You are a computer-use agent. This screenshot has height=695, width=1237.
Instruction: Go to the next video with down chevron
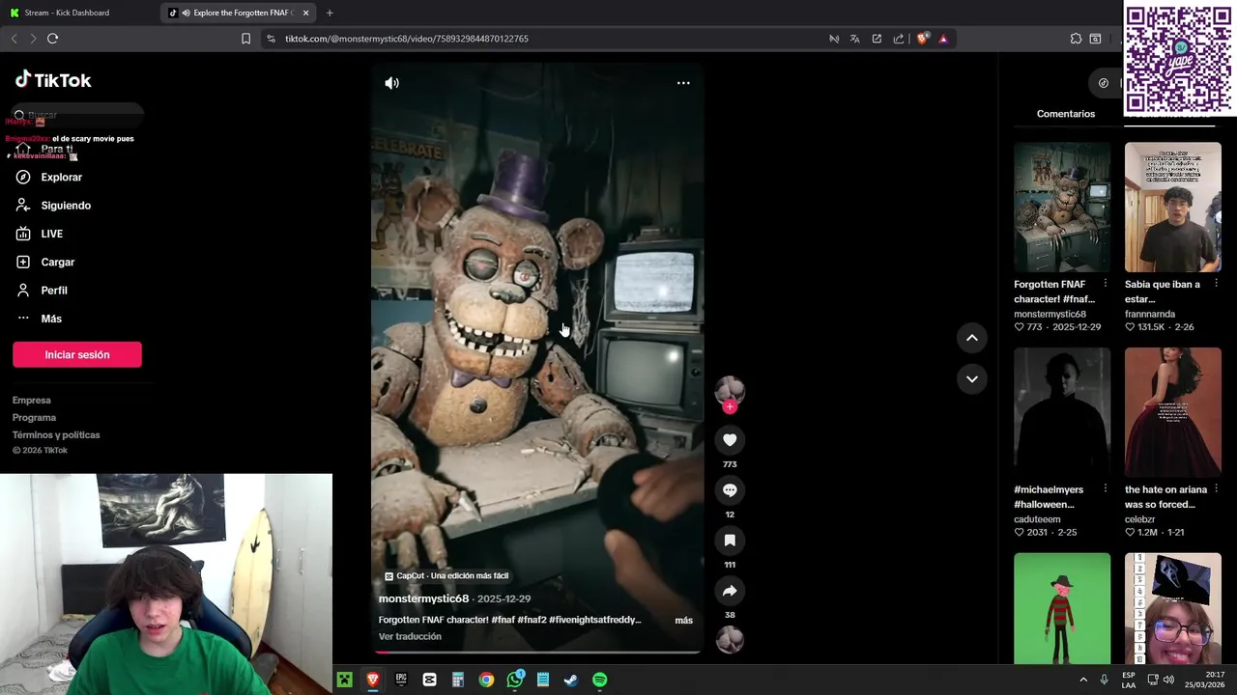click(x=972, y=378)
